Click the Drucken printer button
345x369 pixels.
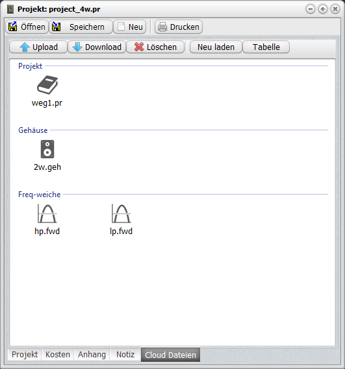tap(179, 27)
